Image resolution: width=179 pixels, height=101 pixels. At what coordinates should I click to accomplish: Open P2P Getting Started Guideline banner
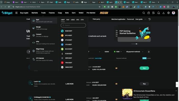134,33
